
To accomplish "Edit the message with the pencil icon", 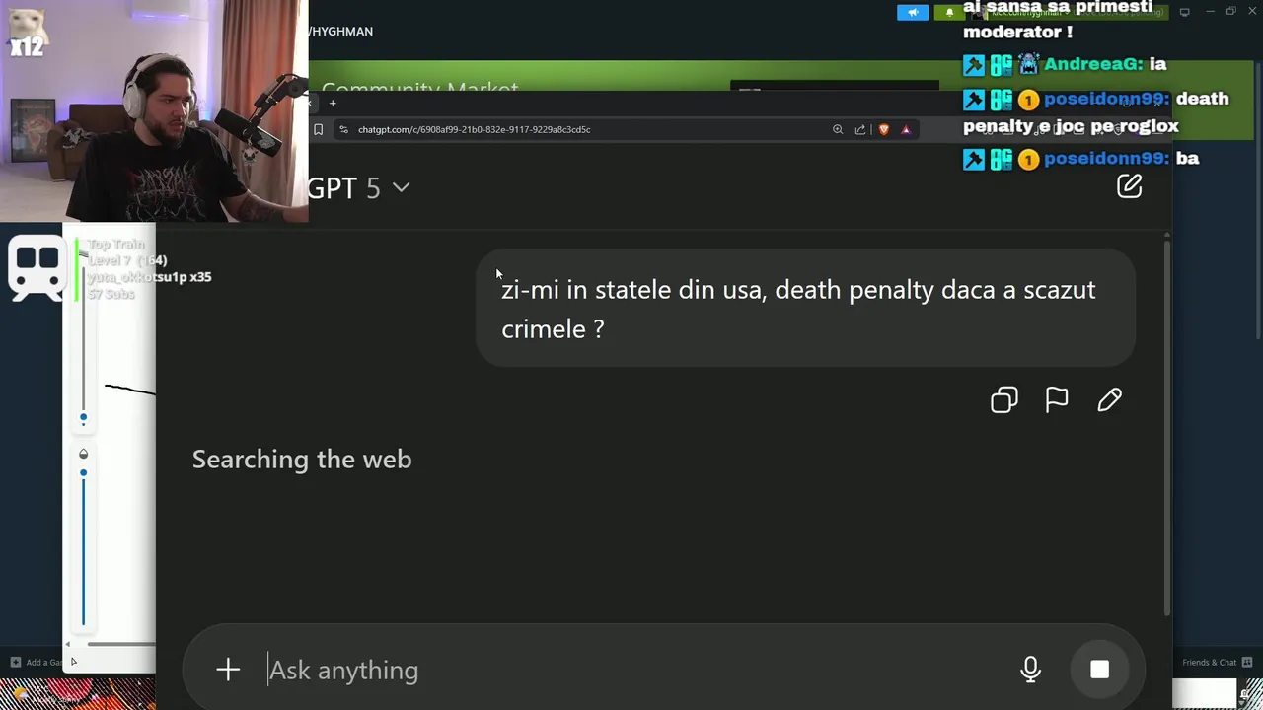I will pos(1109,399).
